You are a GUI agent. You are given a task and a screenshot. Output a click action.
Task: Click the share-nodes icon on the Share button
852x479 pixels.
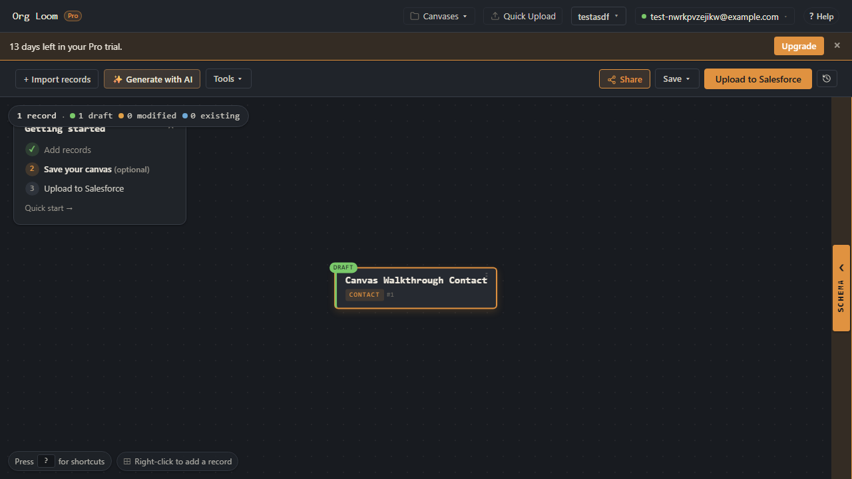coord(612,79)
